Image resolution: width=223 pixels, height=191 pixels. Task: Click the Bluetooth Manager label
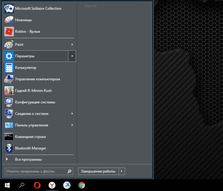[30, 148]
